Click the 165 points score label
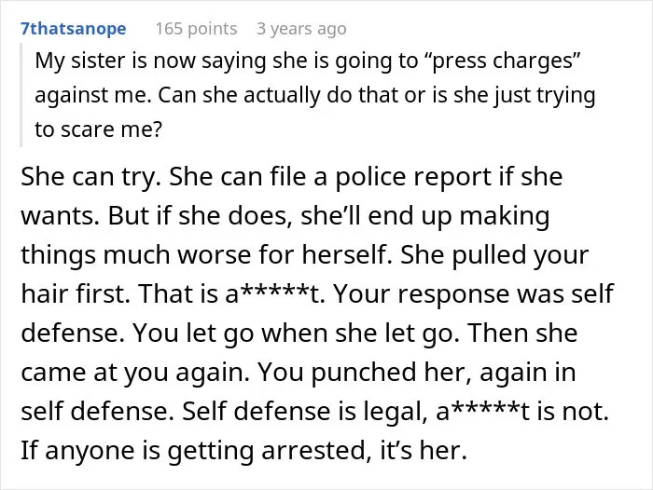653x490 pixels. 196,29
